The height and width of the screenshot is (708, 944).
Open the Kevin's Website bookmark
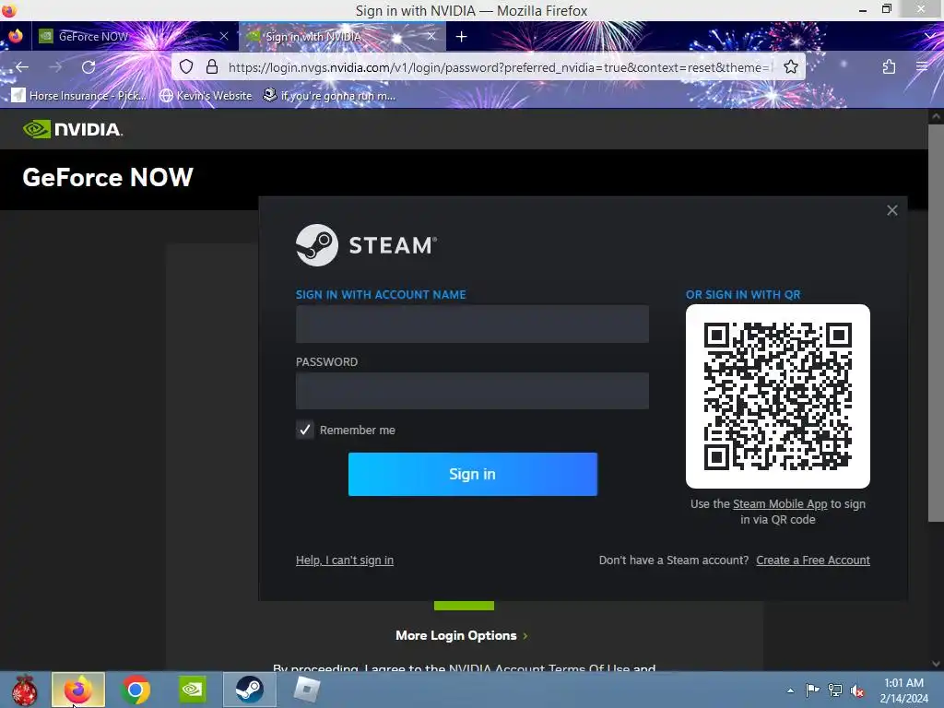click(206, 95)
